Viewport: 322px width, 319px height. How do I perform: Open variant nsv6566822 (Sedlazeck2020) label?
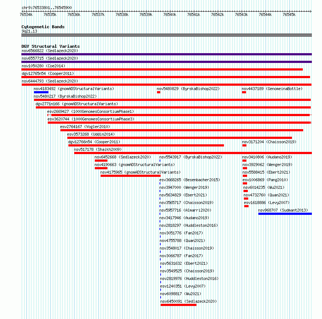tap(50, 51)
